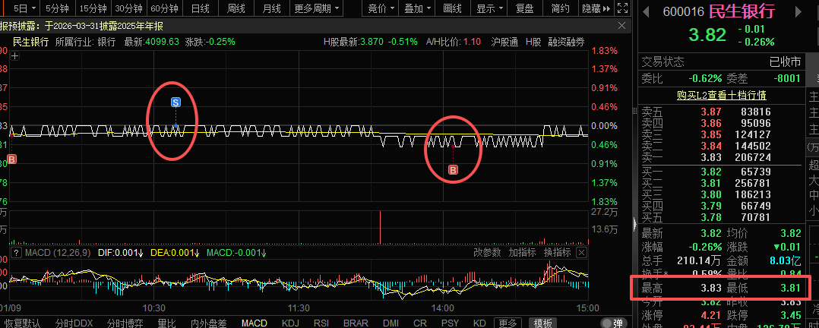
Task: Click 换指标 to change indicator
Action: point(558,253)
